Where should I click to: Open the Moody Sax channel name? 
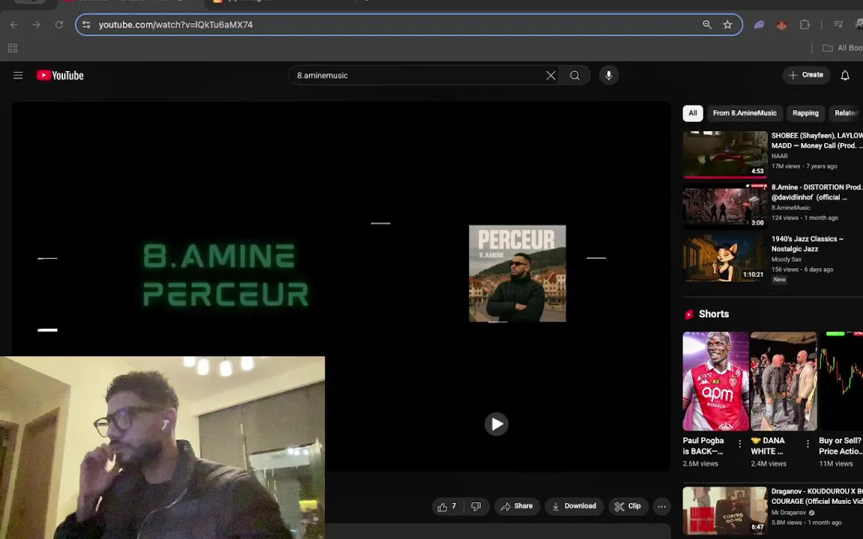786,260
